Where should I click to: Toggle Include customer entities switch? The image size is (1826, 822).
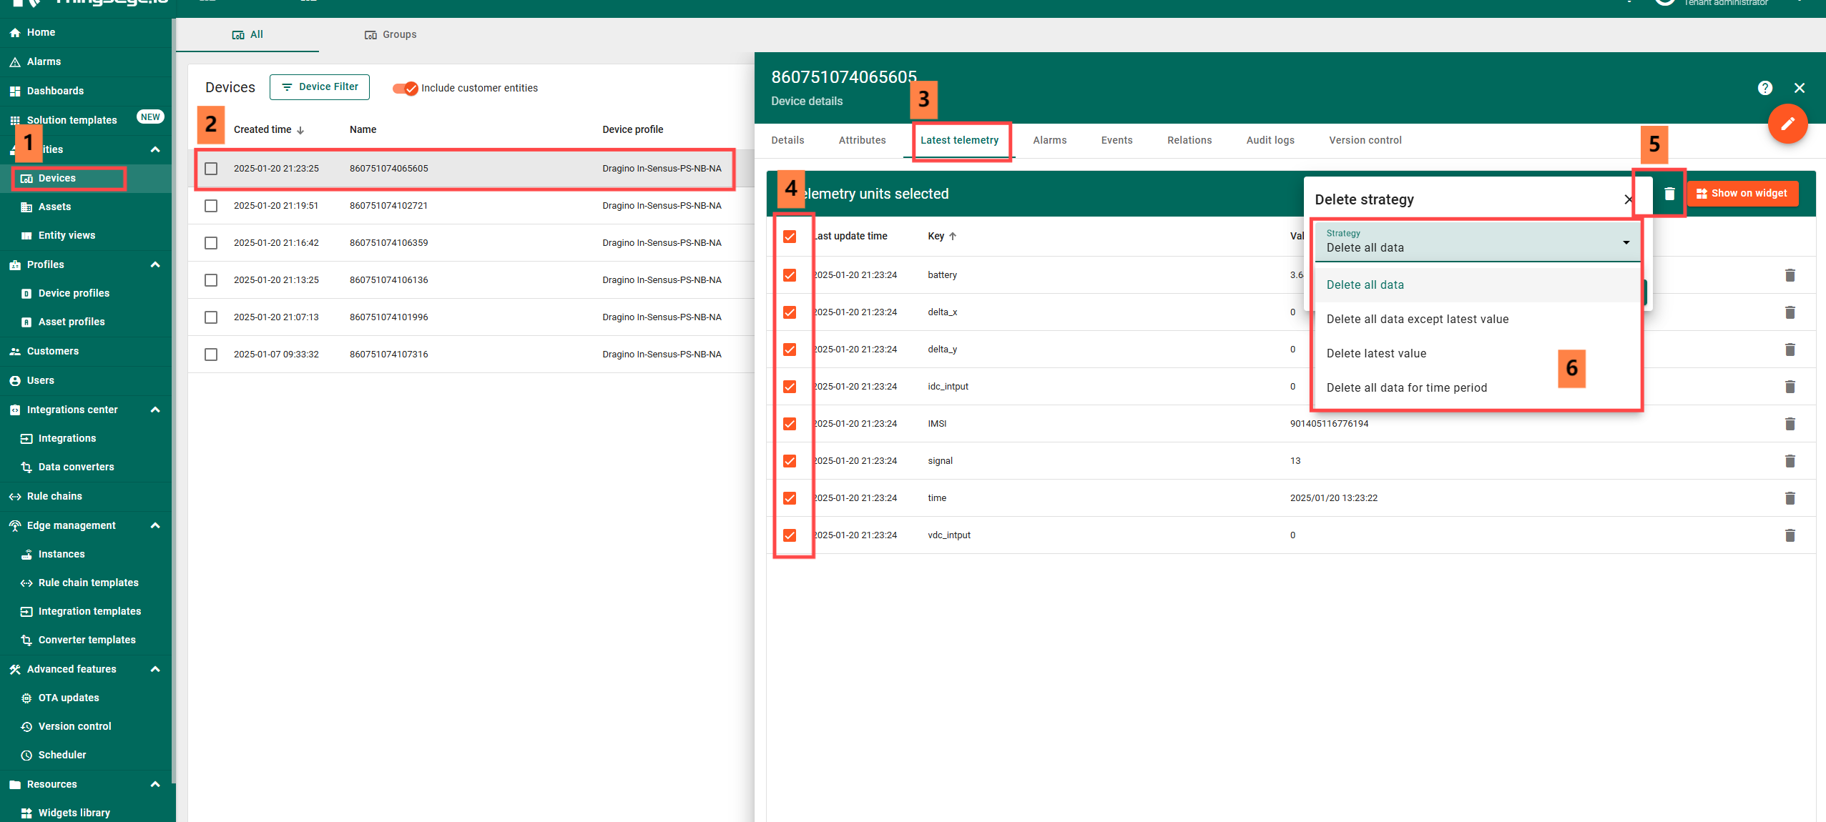406,88
